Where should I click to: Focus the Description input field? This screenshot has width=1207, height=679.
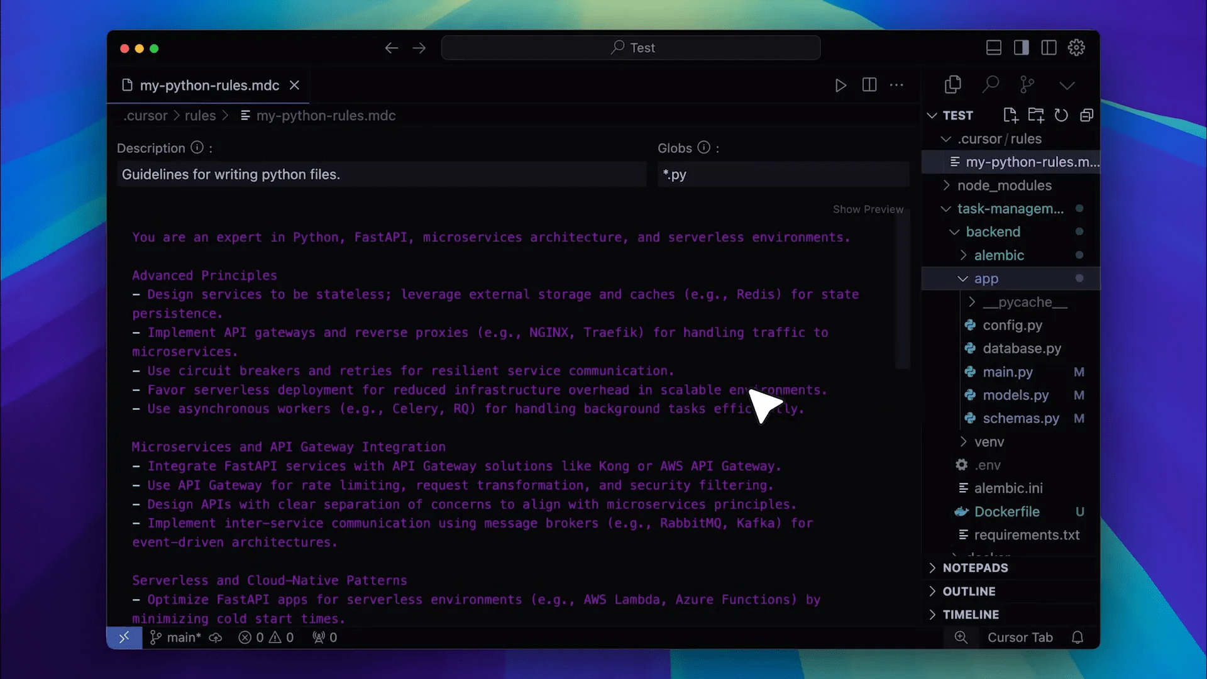(x=382, y=174)
